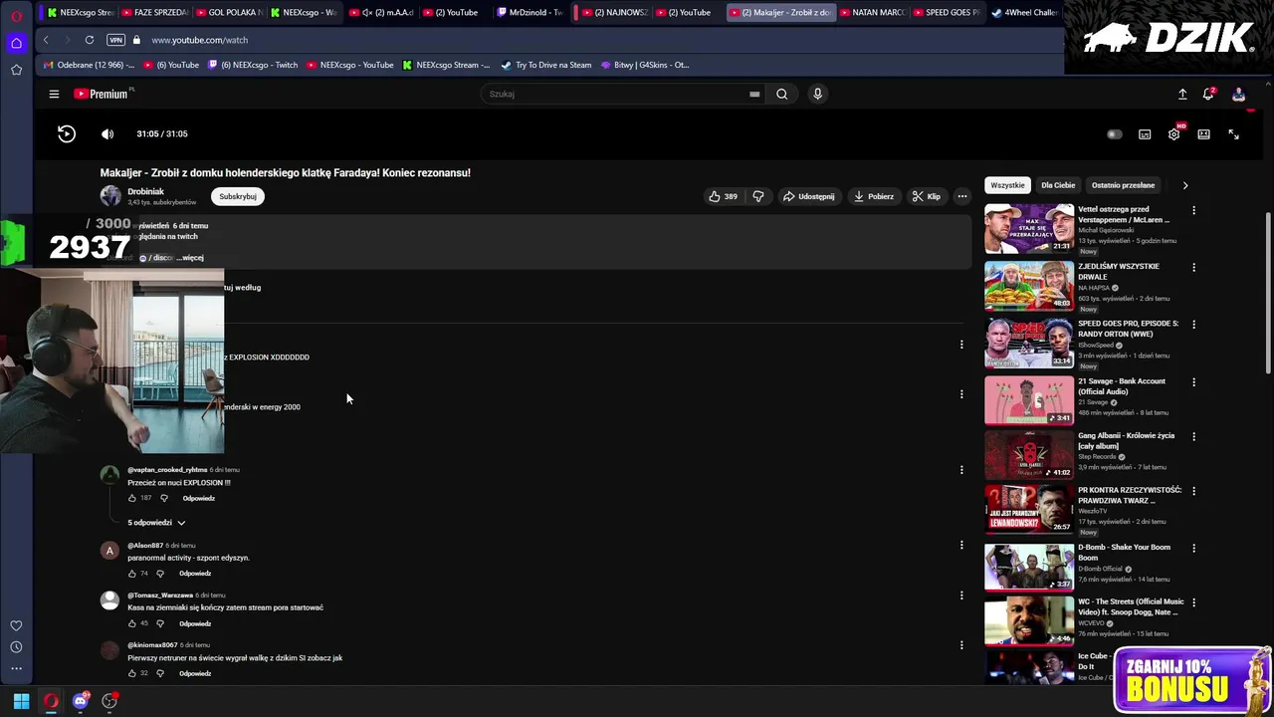The height and width of the screenshot is (717, 1274).
Task: Like the @Alson887 comment
Action: pos(131,574)
